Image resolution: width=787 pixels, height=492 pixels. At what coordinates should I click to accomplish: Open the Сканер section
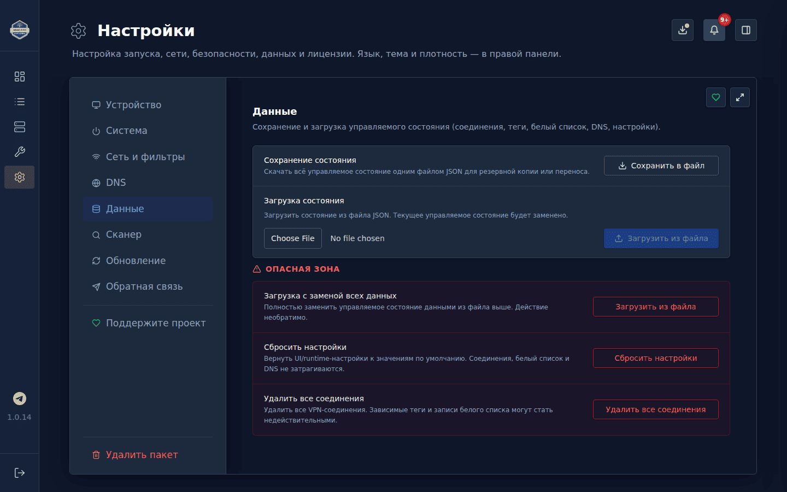tap(148, 235)
